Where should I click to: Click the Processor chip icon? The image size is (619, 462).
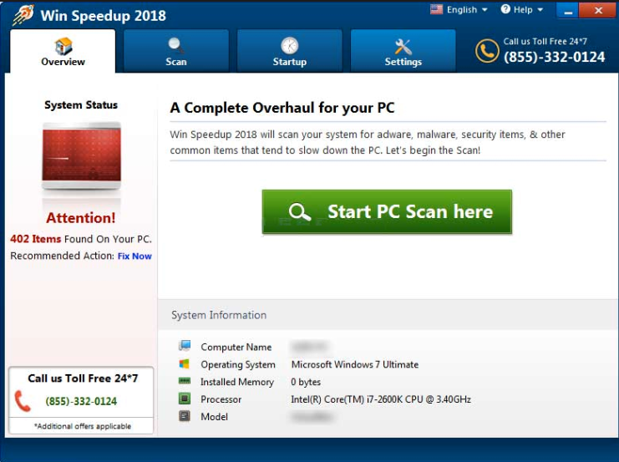(184, 399)
